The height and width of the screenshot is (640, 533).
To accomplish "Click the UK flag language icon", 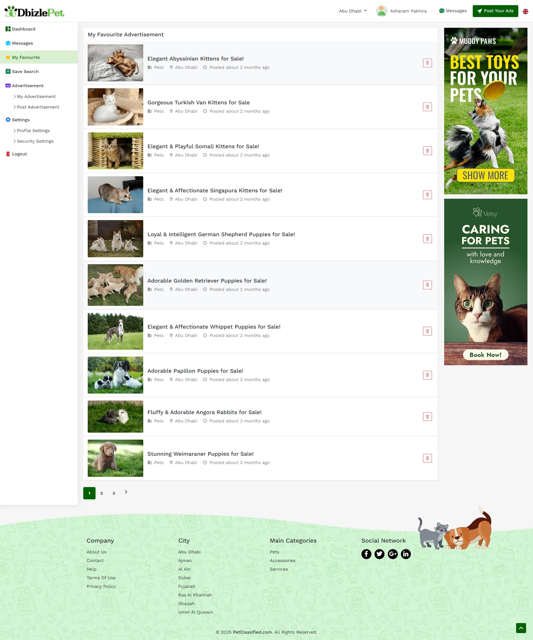I will 525,11.
